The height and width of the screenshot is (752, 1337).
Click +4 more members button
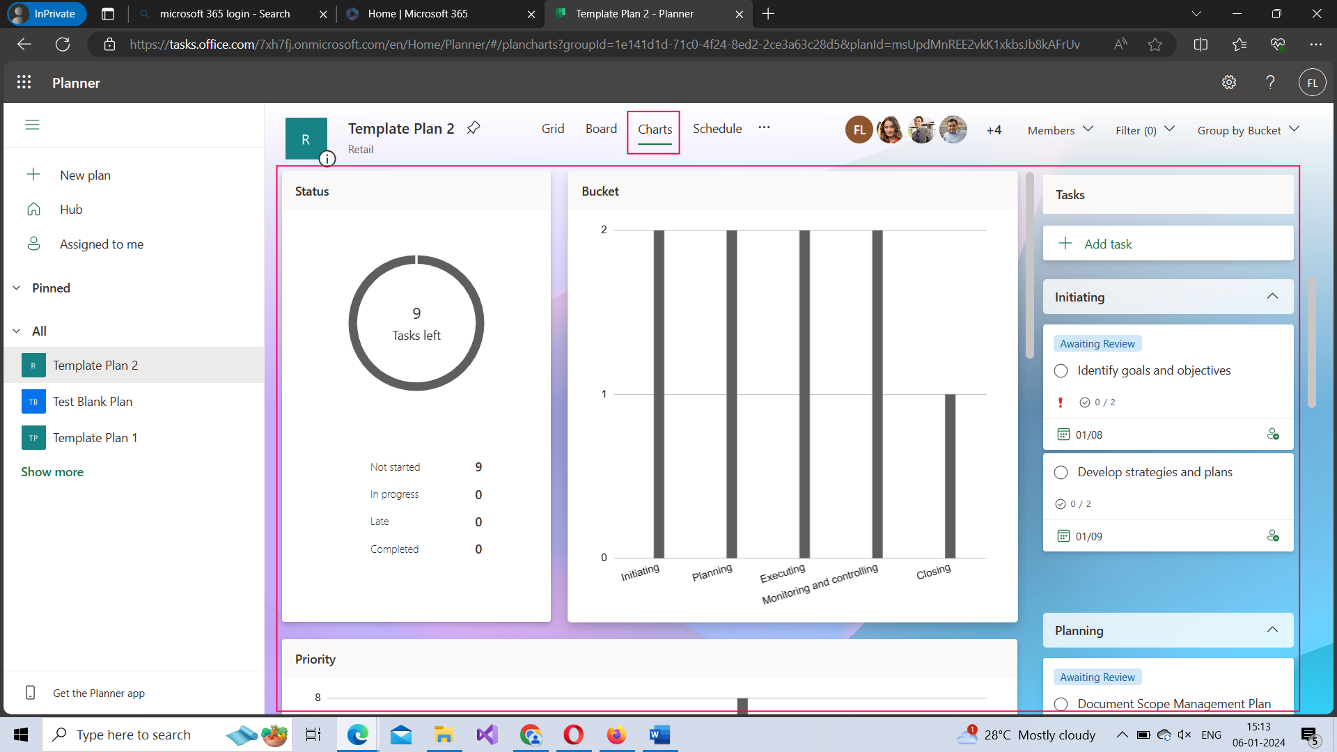tap(994, 130)
